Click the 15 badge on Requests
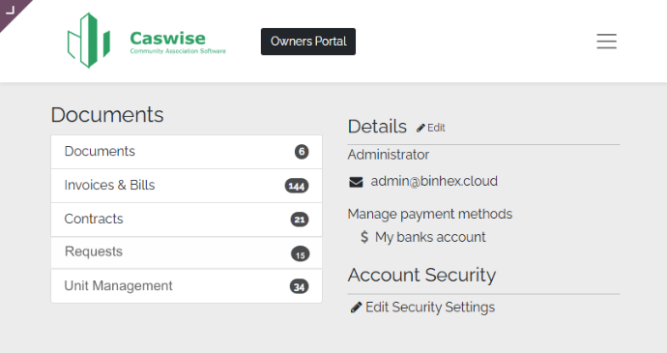This screenshot has width=667, height=353. point(300,254)
